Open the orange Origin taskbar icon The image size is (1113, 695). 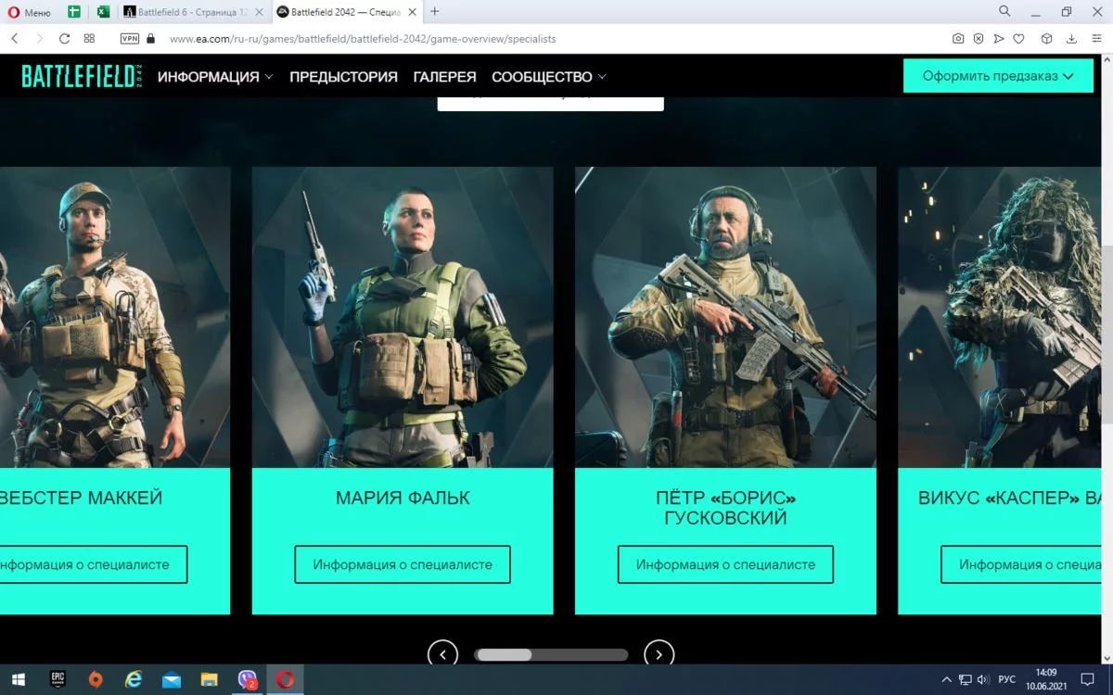96,679
